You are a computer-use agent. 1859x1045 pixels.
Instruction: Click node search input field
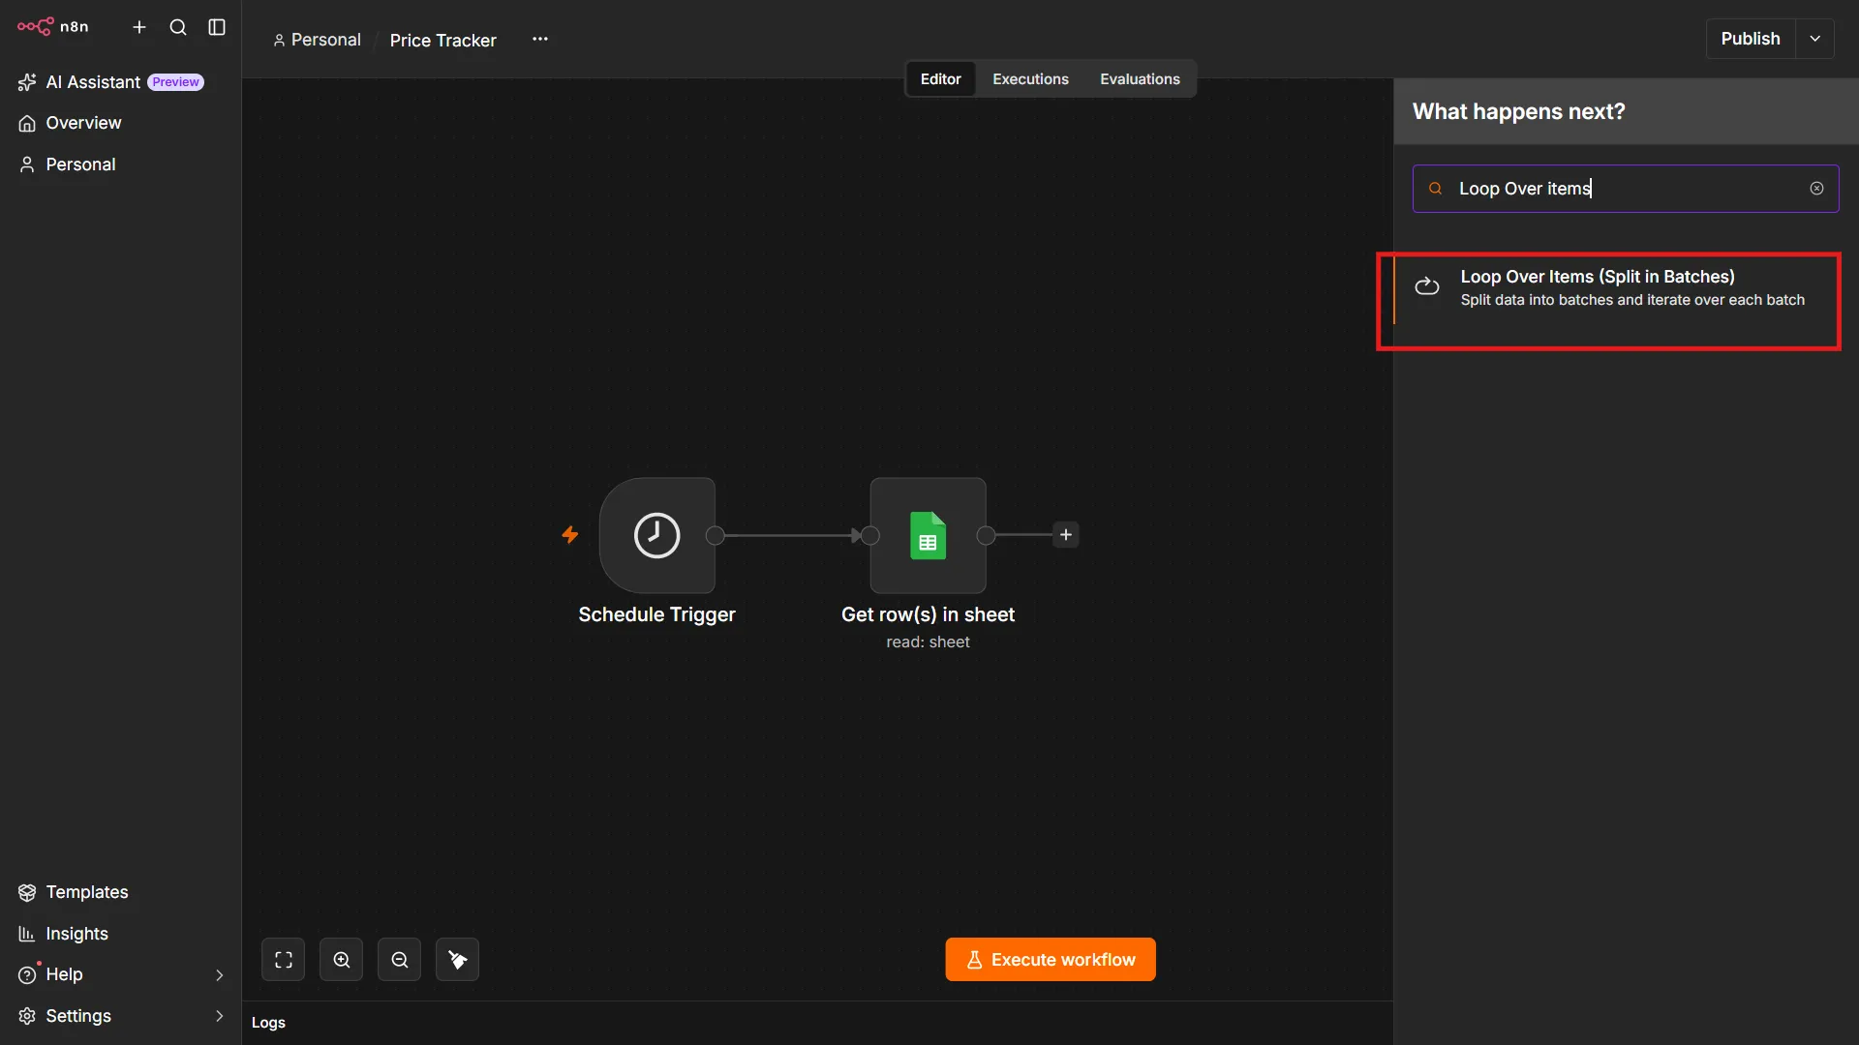[1626, 189]
